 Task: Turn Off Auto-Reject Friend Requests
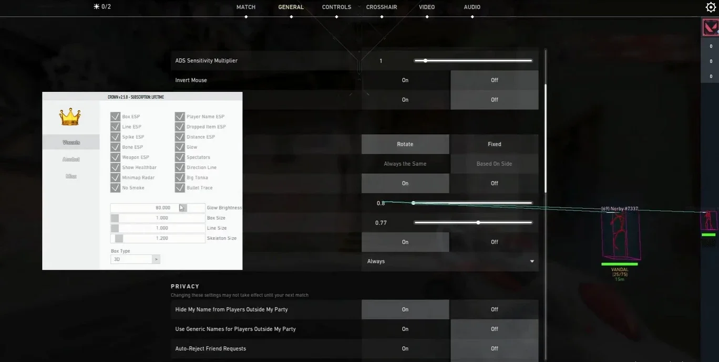click(x=495, y=348)
